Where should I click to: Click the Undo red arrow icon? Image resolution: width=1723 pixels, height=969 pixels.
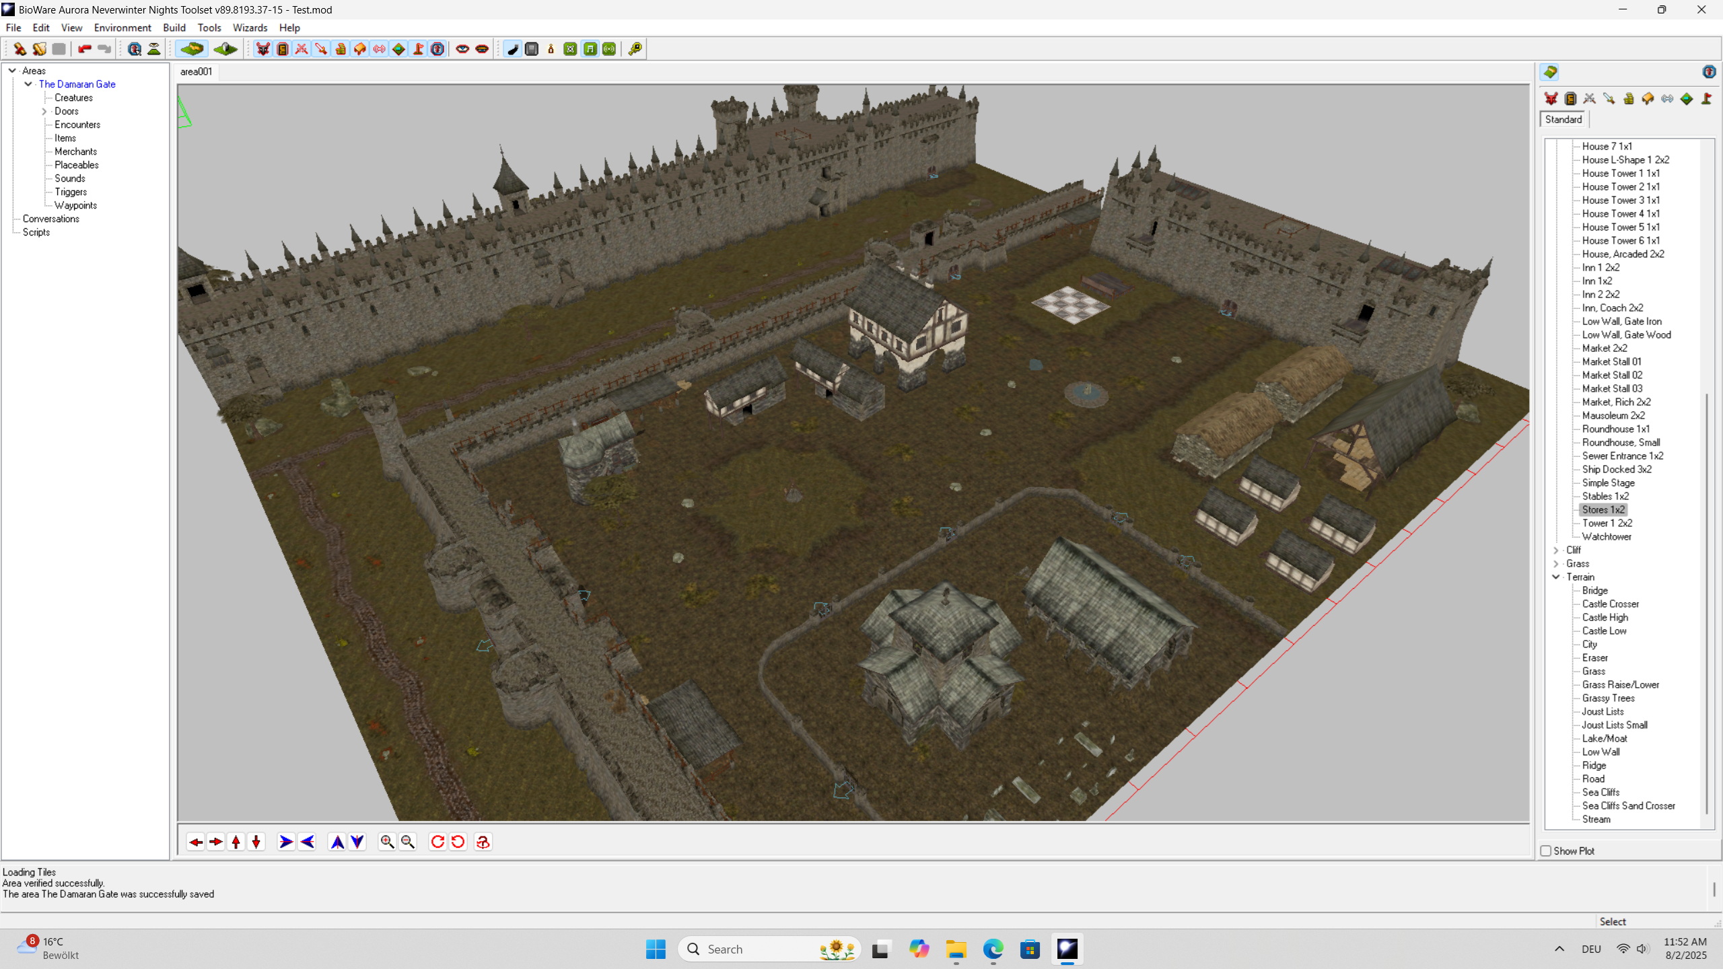click(84, 48)
